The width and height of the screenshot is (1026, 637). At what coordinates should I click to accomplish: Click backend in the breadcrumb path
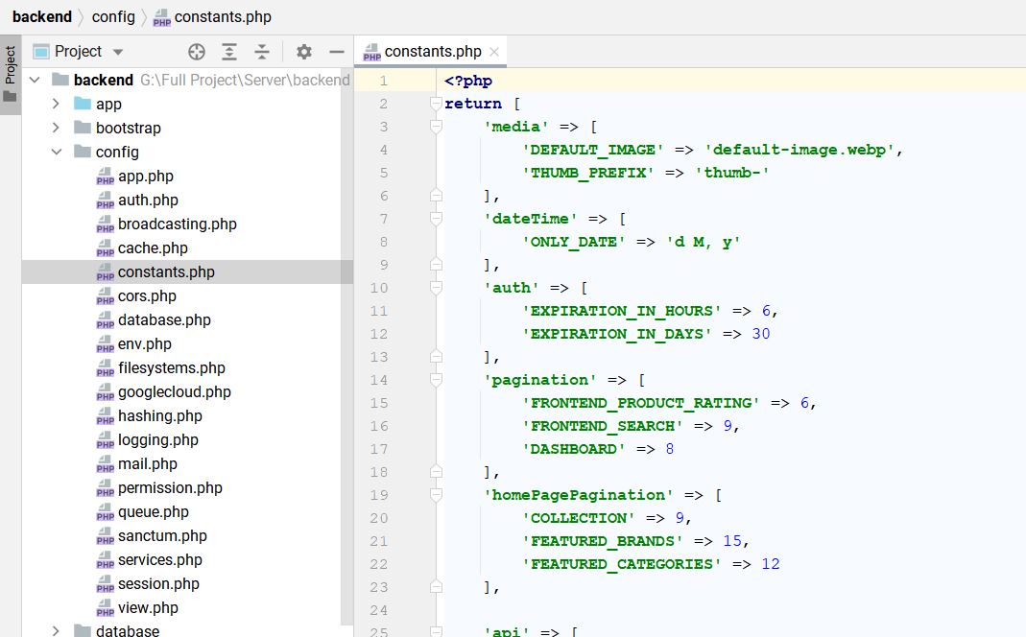42,16
